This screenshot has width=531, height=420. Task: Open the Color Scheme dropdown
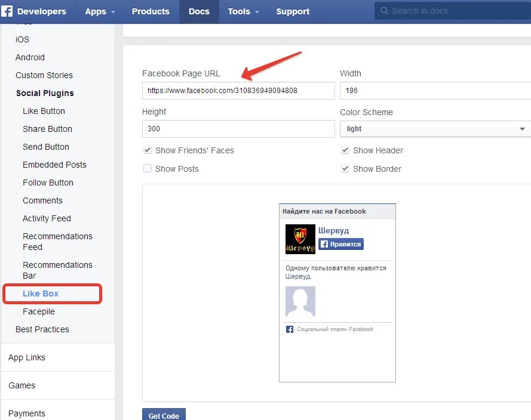tap(435, 129)
